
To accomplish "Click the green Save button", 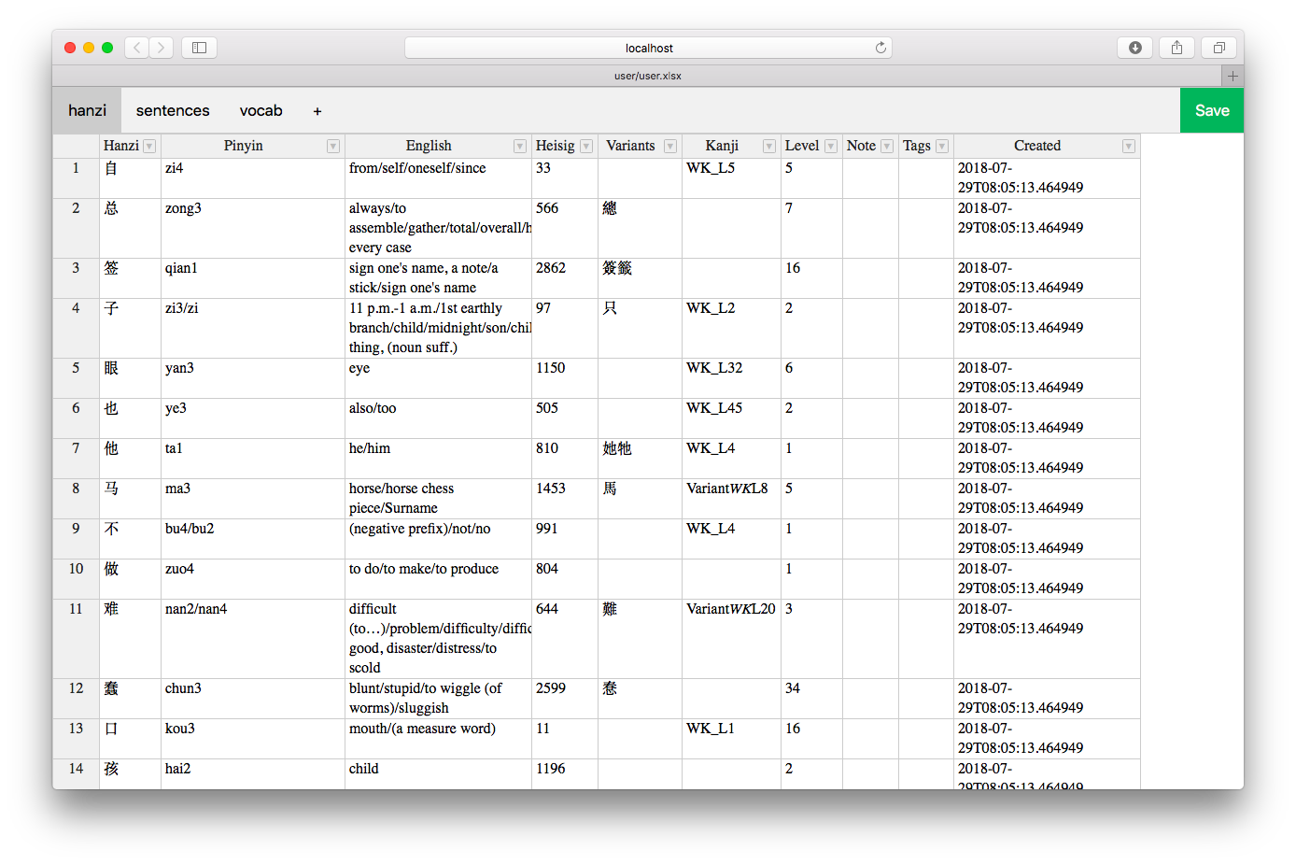I will 1211,110.
